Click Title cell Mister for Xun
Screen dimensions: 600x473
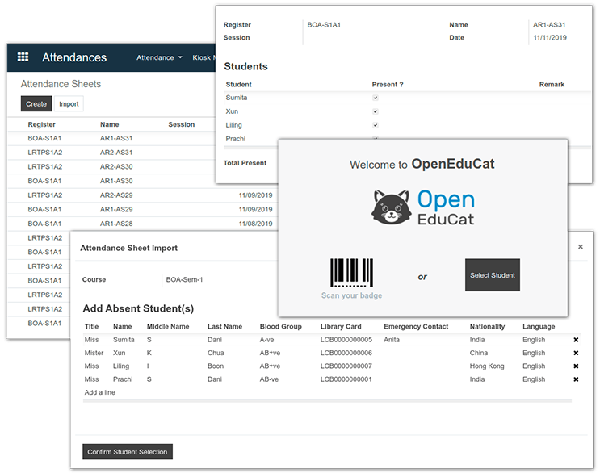[94, 353]
